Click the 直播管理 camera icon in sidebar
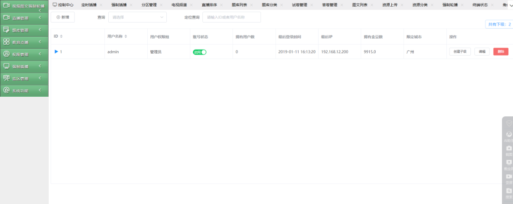Image resolution: width=513 pixels, height=204 pixels. [x=6, y=18]
